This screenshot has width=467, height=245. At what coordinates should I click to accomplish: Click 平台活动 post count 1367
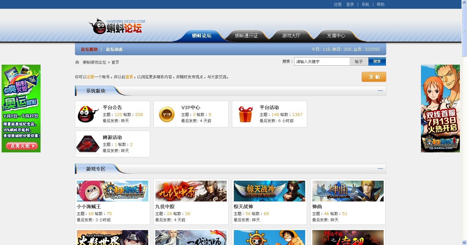coord(297,115)
